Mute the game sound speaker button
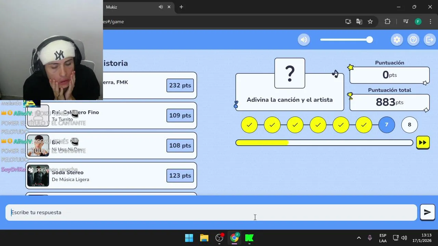Screen dimensions: 438x246 pos(304,40)
